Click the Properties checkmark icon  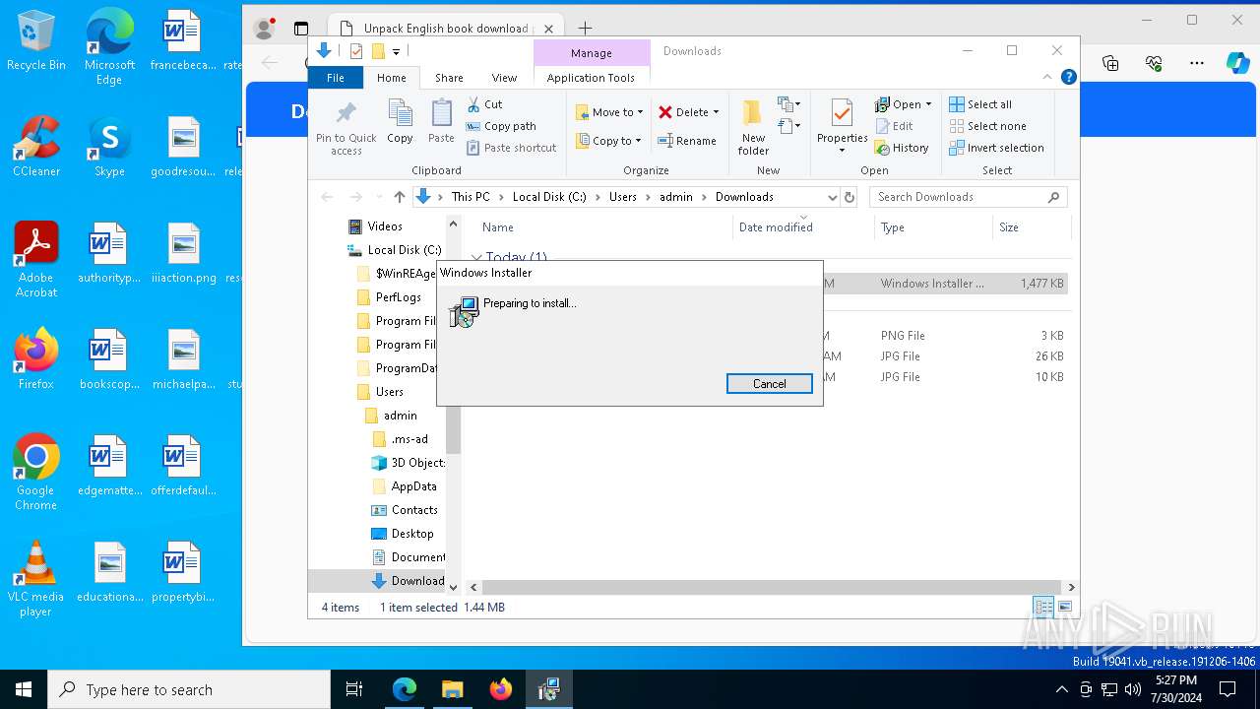coord(842,113)
